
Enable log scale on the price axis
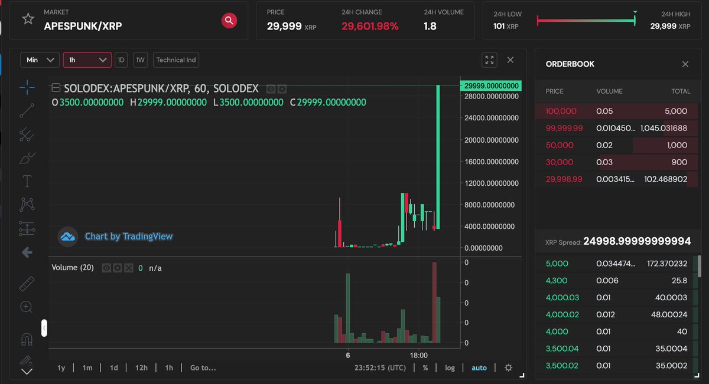coord(450,368)
